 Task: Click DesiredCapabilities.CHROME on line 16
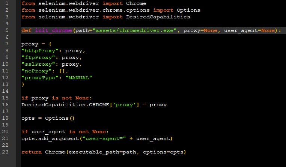(65, 105)
